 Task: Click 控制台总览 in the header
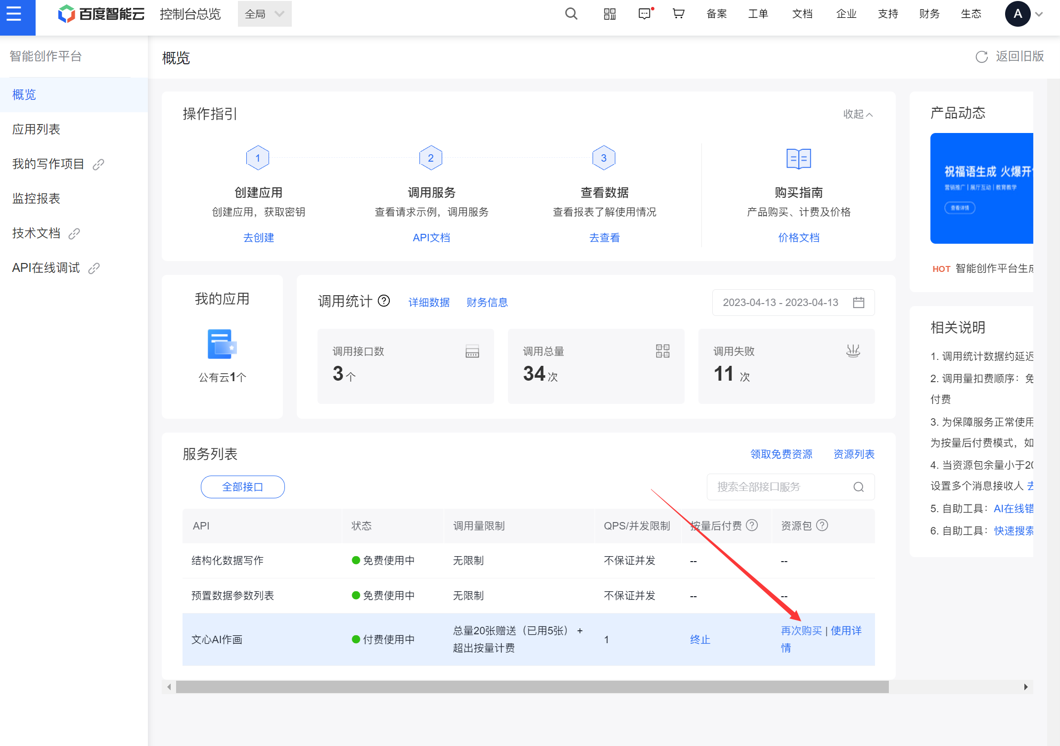[x=190, y=14]
